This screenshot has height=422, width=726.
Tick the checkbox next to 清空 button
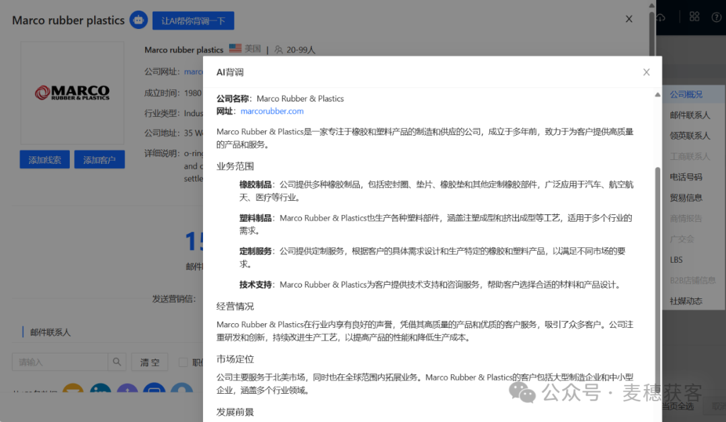coord(183,362)
